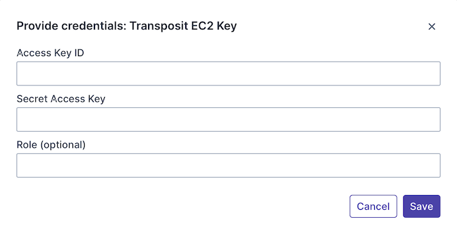Click the Access Key ID input field
457x244 pixels.
point(228,73)
